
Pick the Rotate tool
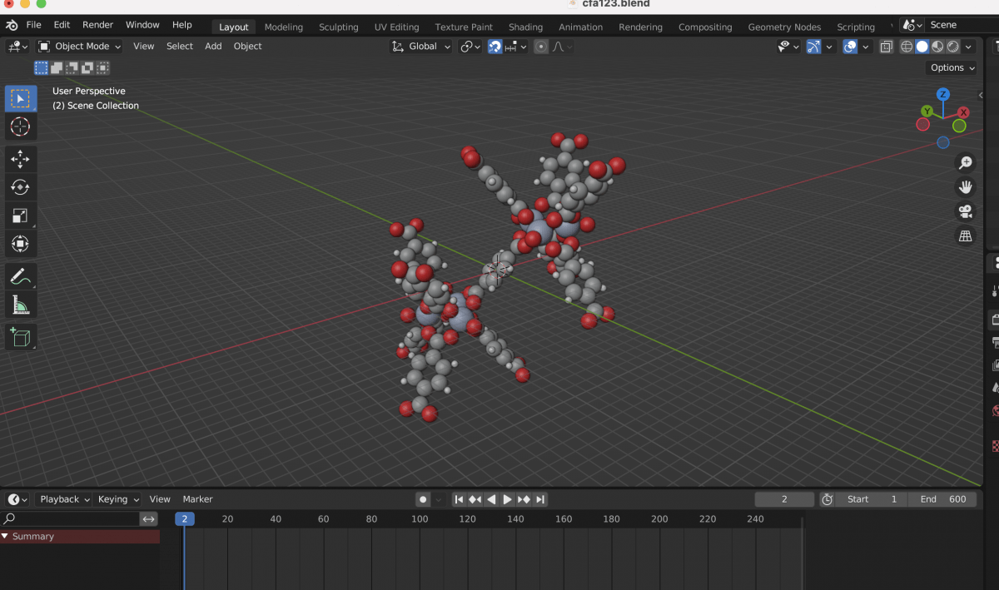point(21,187)
